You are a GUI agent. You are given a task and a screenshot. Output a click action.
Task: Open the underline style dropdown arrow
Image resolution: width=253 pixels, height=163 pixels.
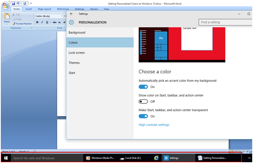[x=50, y=22]
